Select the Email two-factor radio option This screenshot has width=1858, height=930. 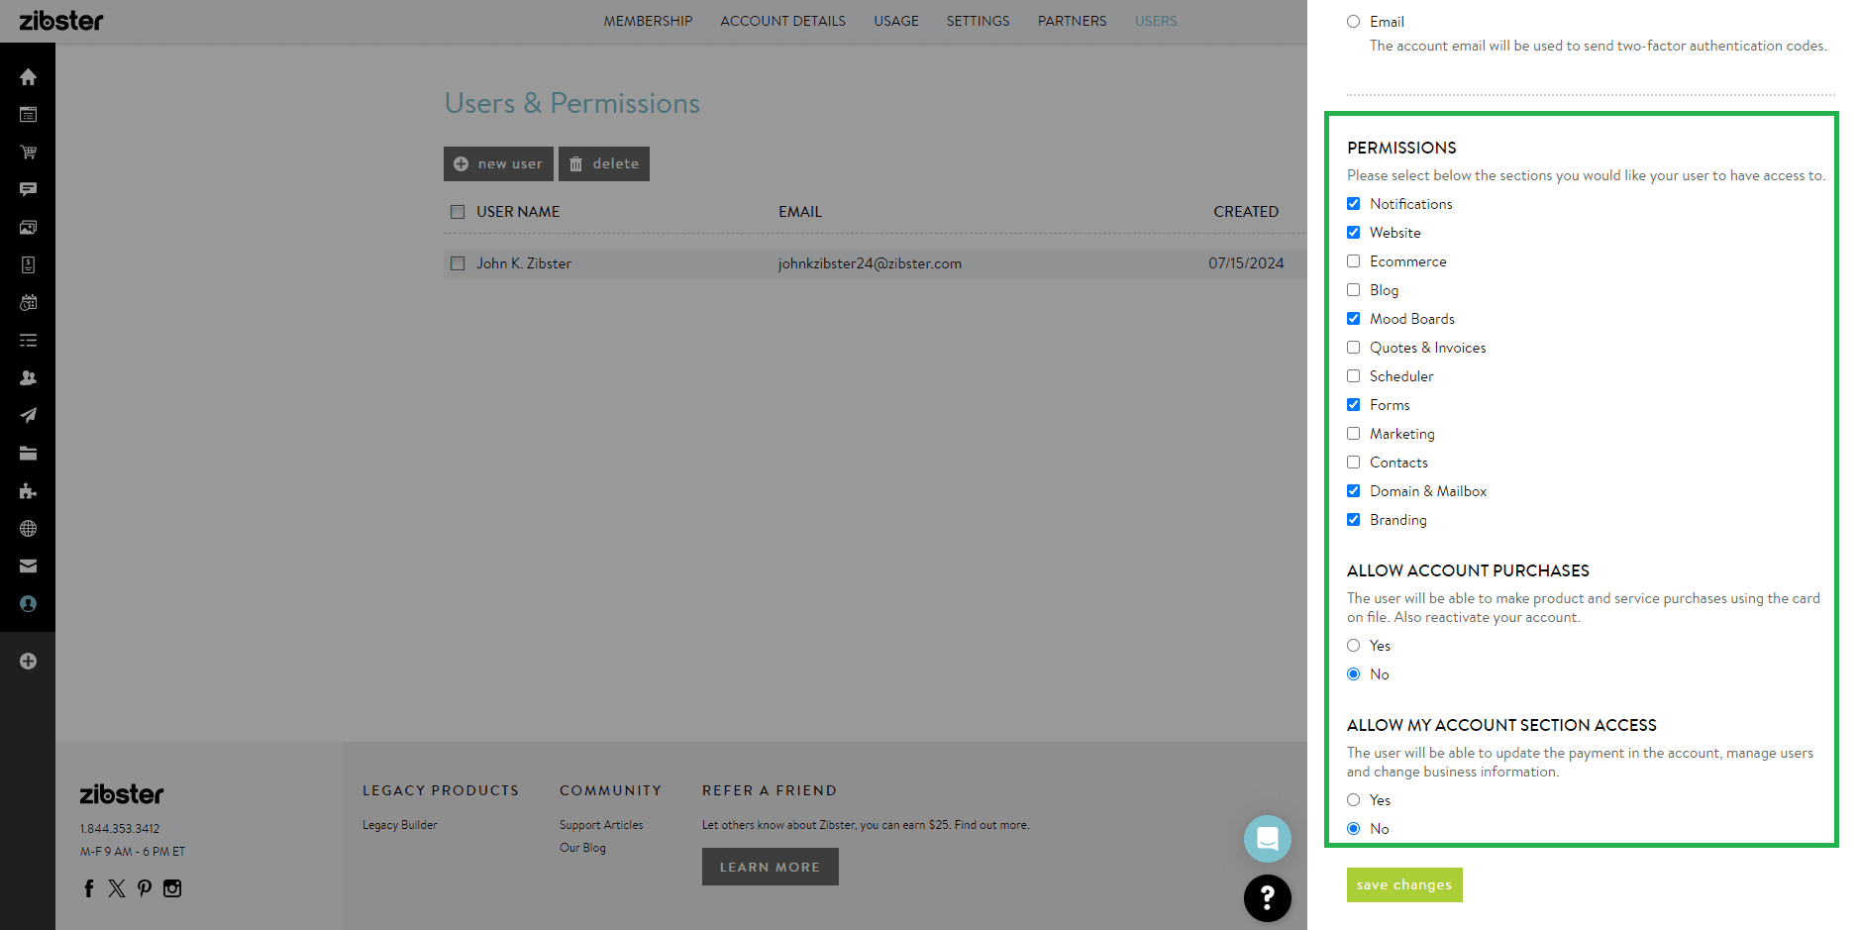(1353, 22)
